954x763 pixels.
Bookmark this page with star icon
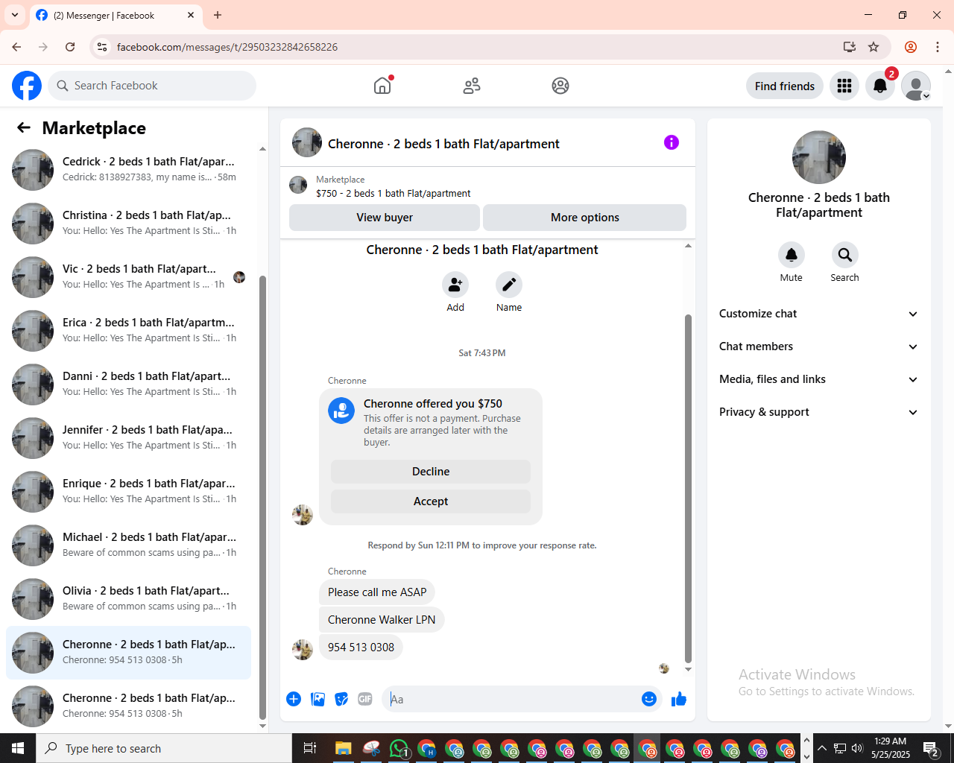coord(874,47)
